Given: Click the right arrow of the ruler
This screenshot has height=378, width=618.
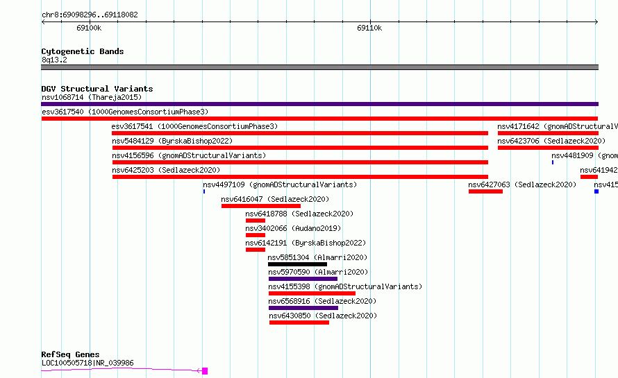Looking at the screenshot, I should 596,22.
